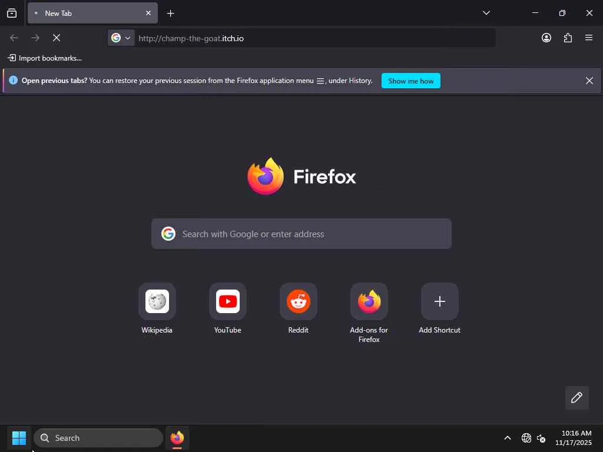Minimize the Firefox window
Image resolution: width=603 pixels, height=452 pixels.
point(535,13)
